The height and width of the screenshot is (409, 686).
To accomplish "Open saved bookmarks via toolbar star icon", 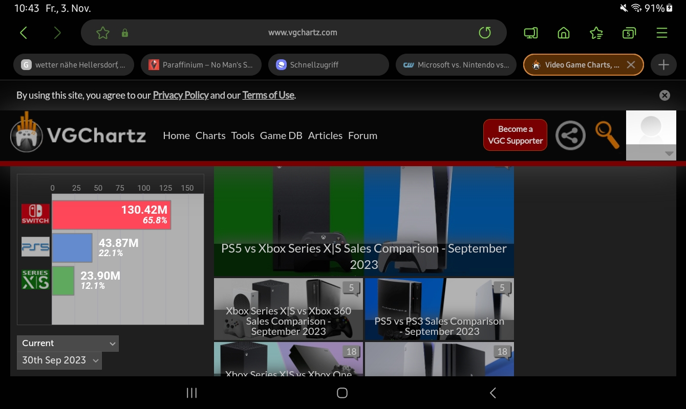I will [x=596, y=32].
